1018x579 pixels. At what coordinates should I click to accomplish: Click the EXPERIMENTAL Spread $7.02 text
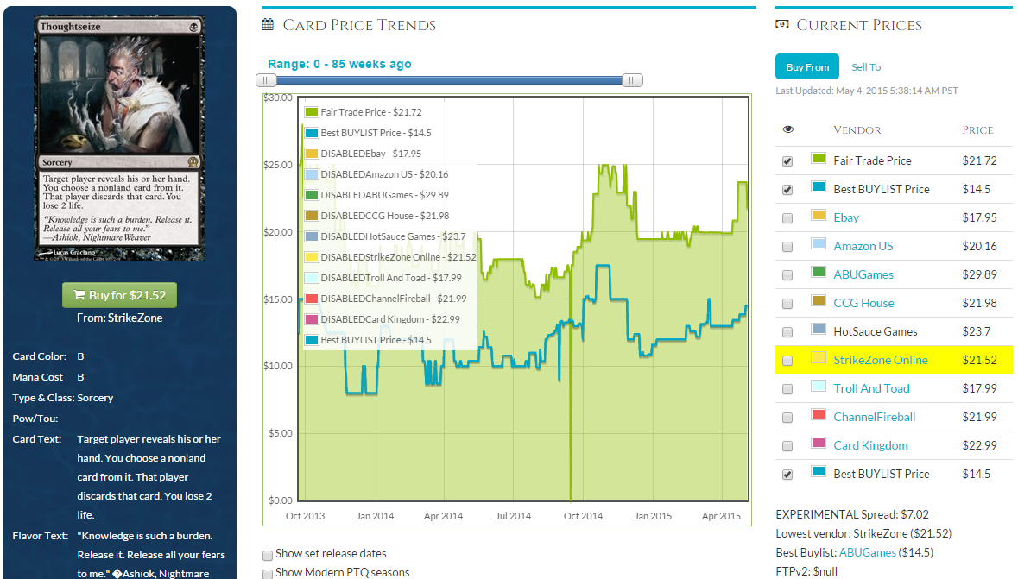(x=852, y=515)
